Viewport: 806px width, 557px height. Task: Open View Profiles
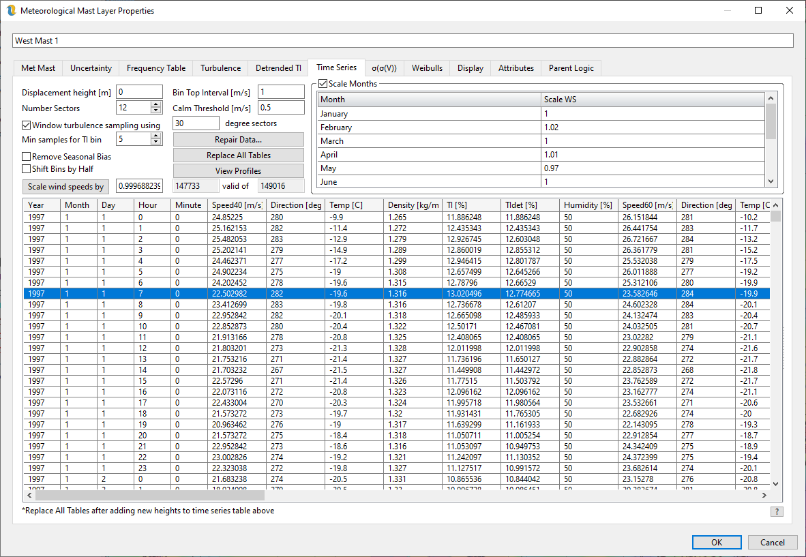tap(238, 171)
